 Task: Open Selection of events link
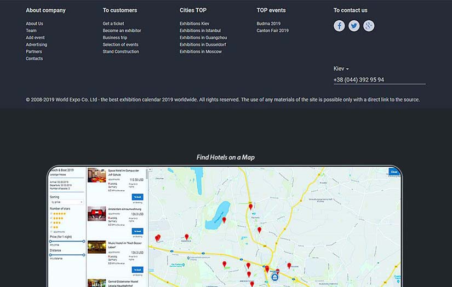121,45
